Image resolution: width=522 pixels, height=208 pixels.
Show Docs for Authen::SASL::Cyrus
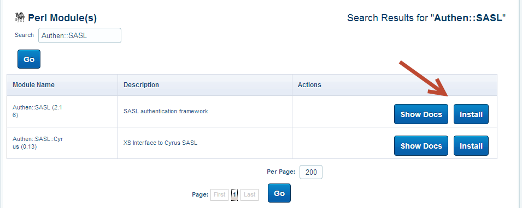tap(421, 145)
